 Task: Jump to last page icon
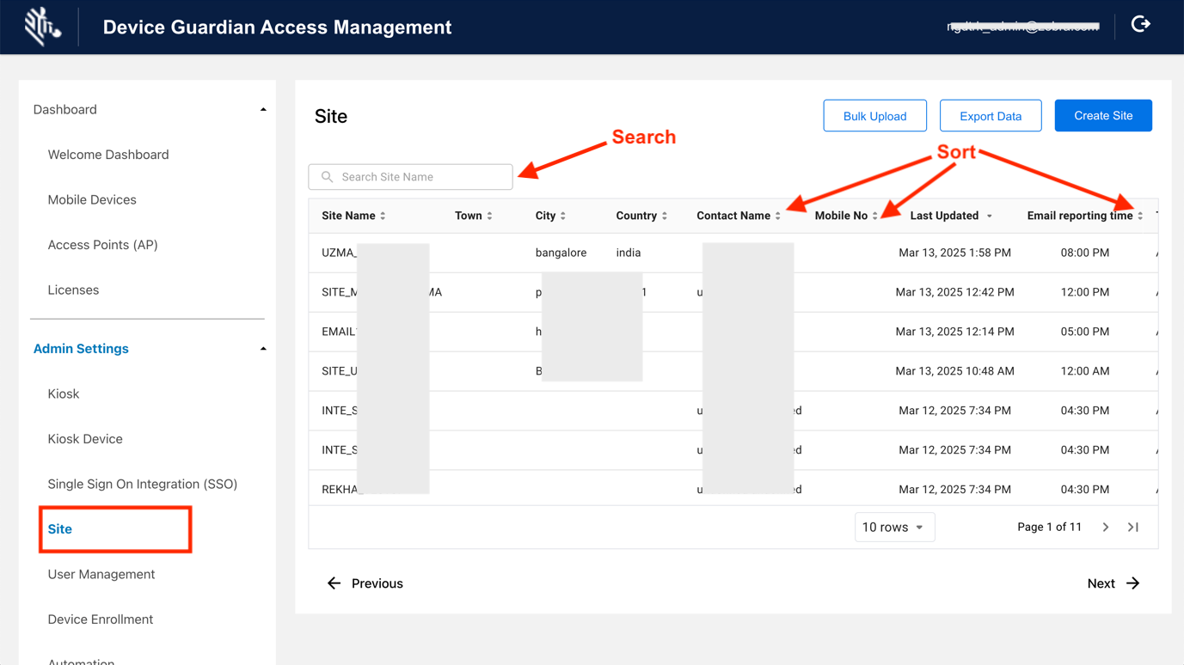(x=1133, y=528)
